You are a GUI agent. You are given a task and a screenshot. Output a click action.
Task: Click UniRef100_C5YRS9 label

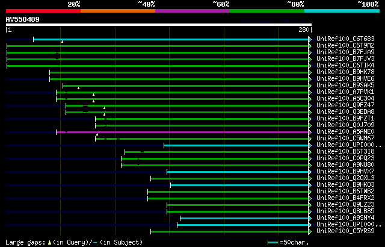pyautogui.click(x=345, y=231)
